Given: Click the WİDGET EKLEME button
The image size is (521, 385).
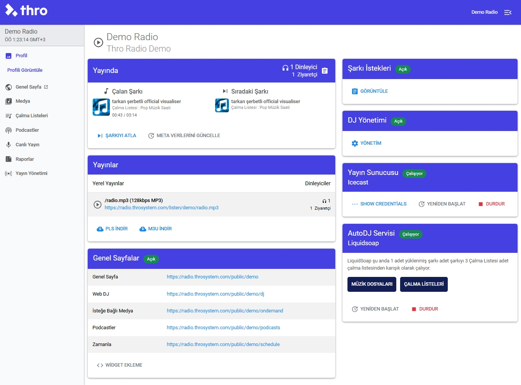Looking at the screenshot, I should pos(119,365).
